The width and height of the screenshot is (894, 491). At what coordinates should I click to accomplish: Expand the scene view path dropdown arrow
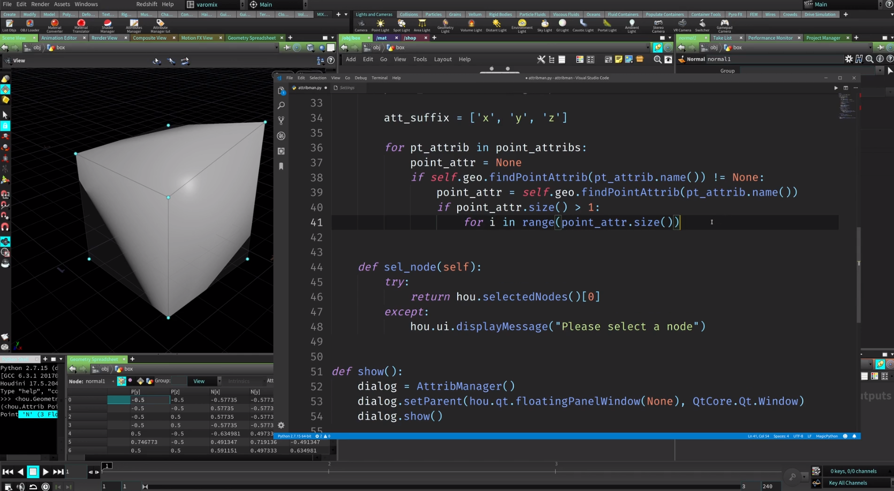276,48
